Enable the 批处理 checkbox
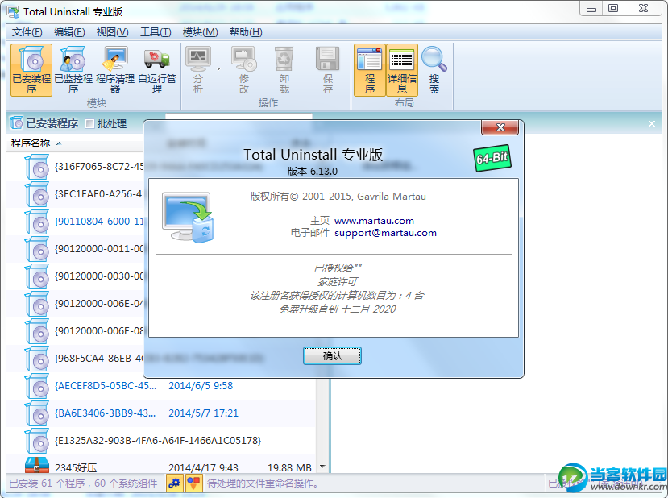 (x=89, y=124)
